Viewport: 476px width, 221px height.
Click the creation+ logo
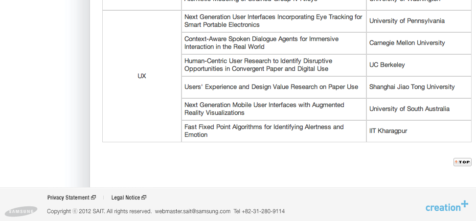pos(447,206)
